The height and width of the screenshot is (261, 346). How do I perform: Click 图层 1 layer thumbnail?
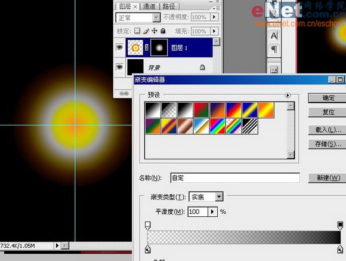click(135, 48)
